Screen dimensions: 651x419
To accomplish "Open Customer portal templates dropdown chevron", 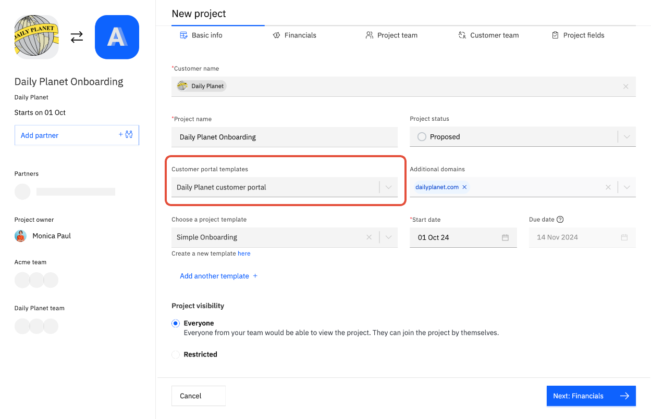I will click(x=388, y=187).
